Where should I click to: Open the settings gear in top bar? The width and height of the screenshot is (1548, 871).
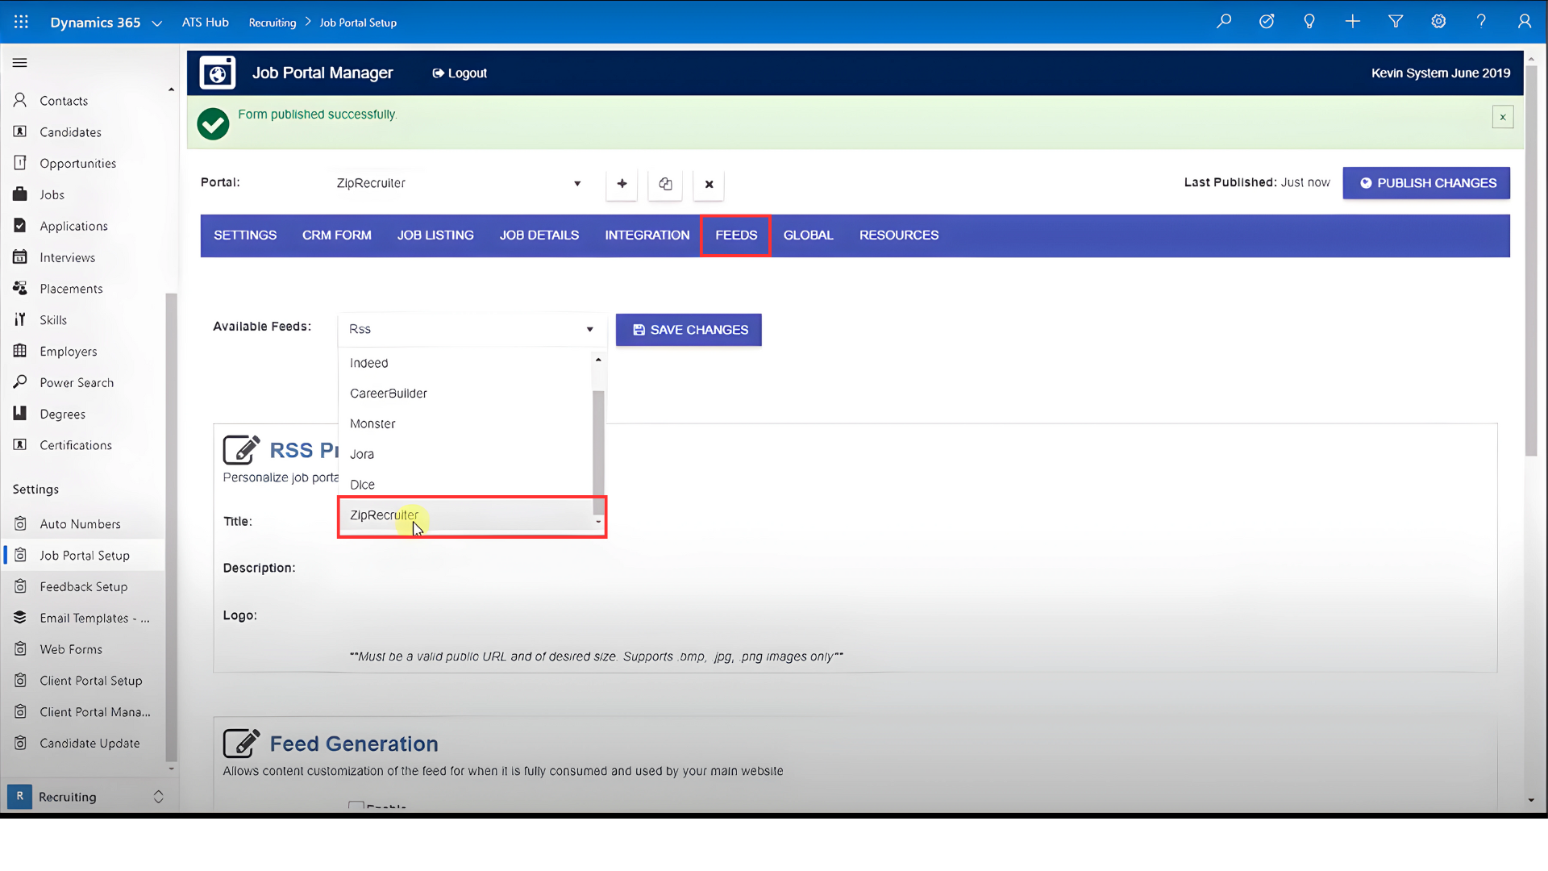click(x=1438, y=22)
